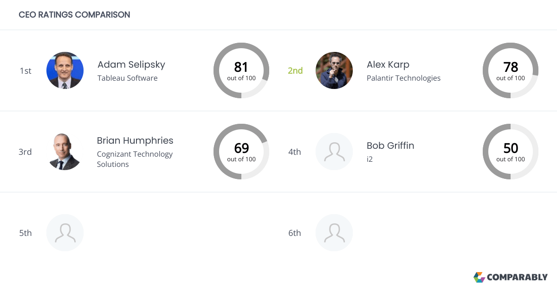Click the Palantir Technologies company label
557x292 pixels.
tap(403, 78)
